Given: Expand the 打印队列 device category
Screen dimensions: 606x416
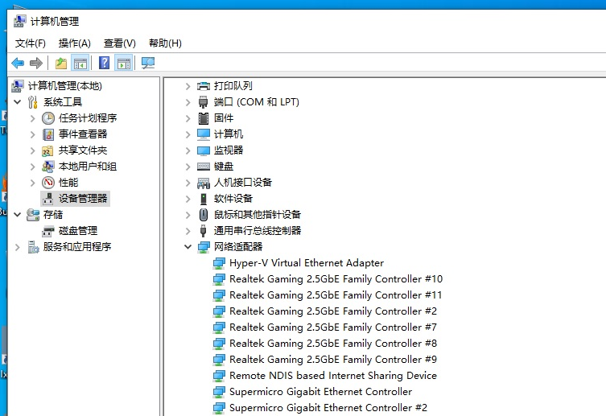Looking at the screenshot, I should click(x=188, y=86).
